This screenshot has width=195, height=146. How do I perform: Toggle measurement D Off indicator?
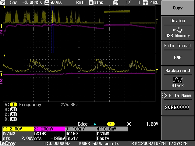click(x=13, y=119)
